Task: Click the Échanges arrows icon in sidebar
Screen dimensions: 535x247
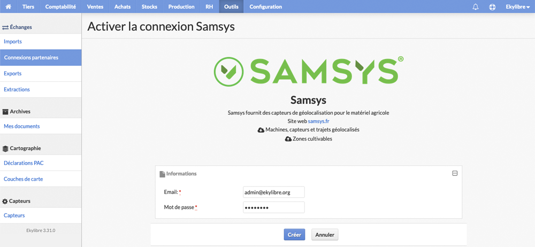Action: point(5,27)
